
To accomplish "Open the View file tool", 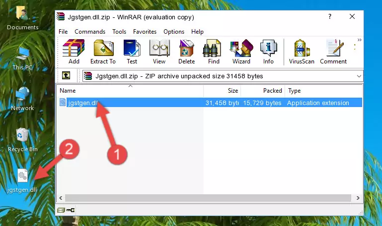I will coord(159,52).
